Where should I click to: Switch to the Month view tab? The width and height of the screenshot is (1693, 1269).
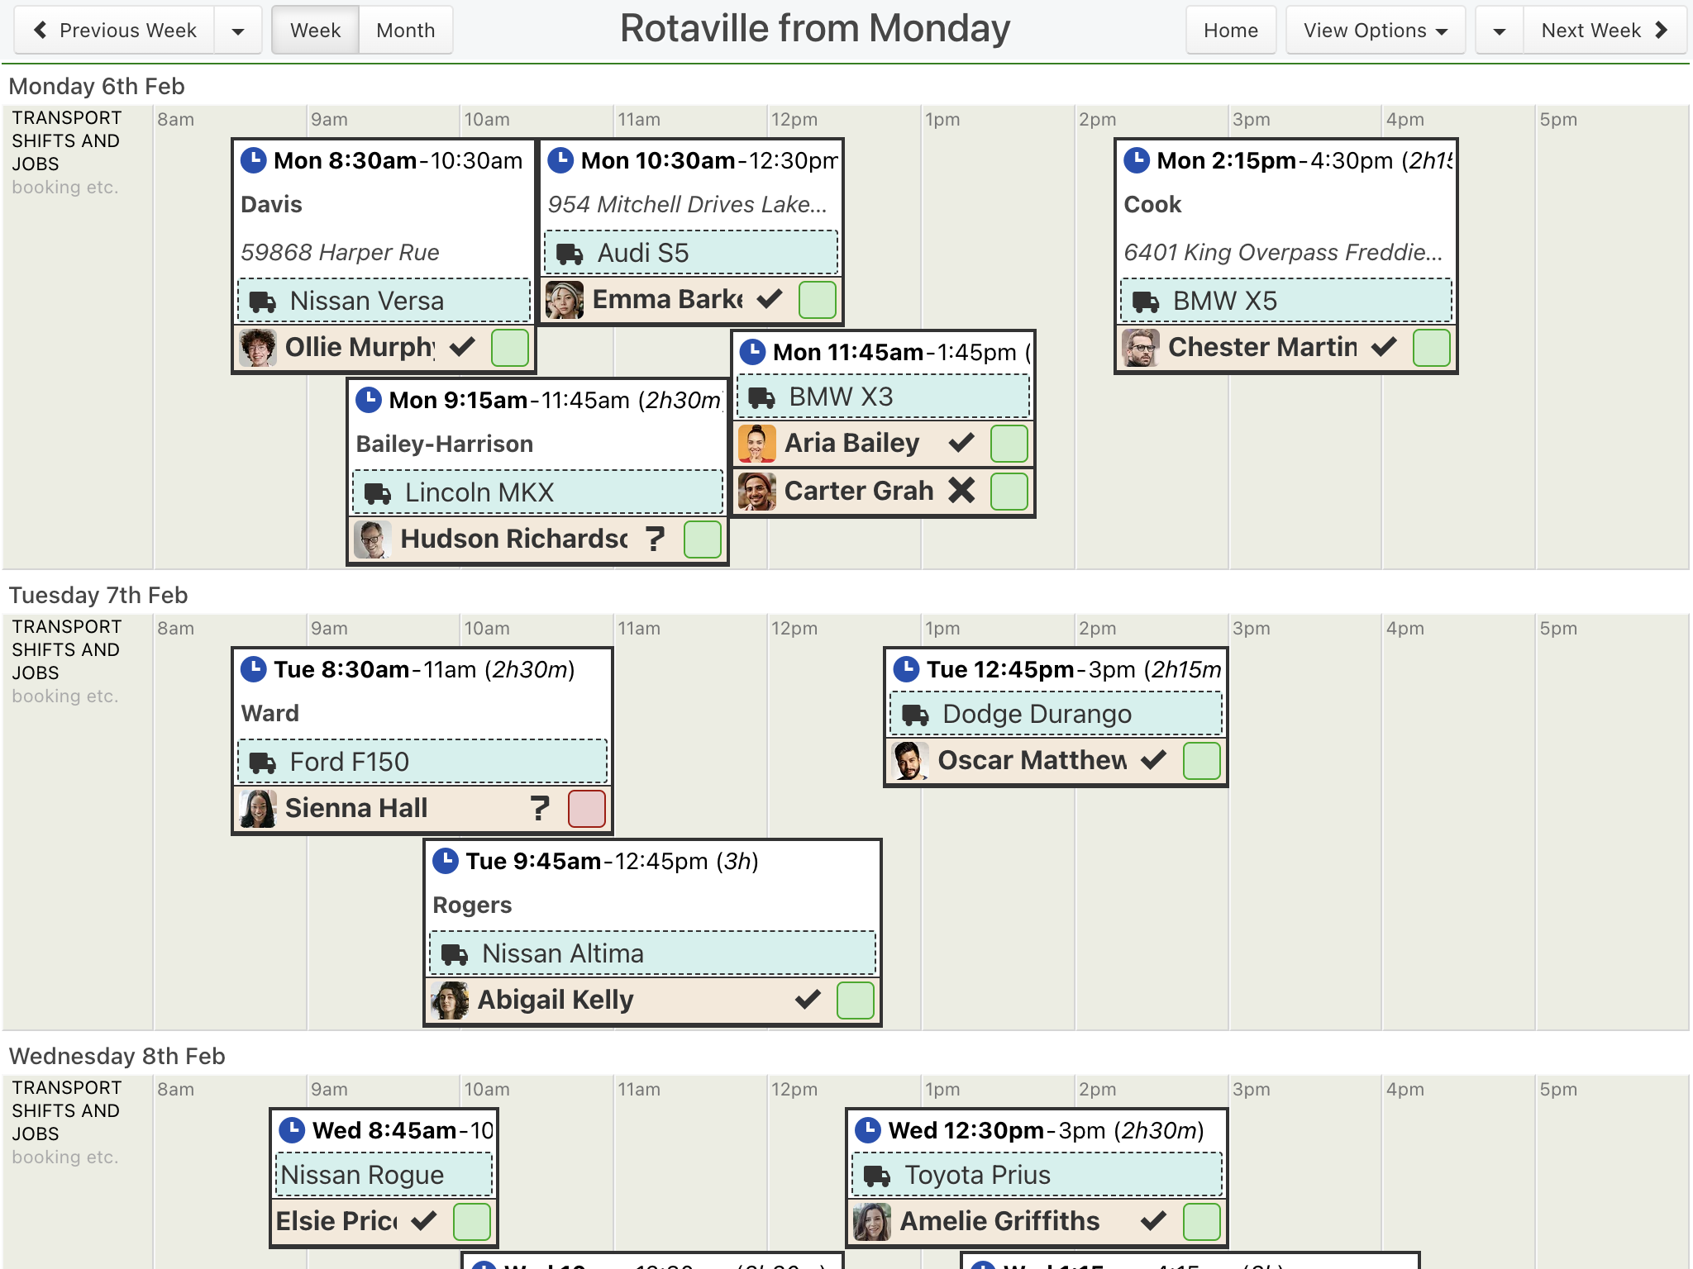pyautogui.click(x=406, y=31)
